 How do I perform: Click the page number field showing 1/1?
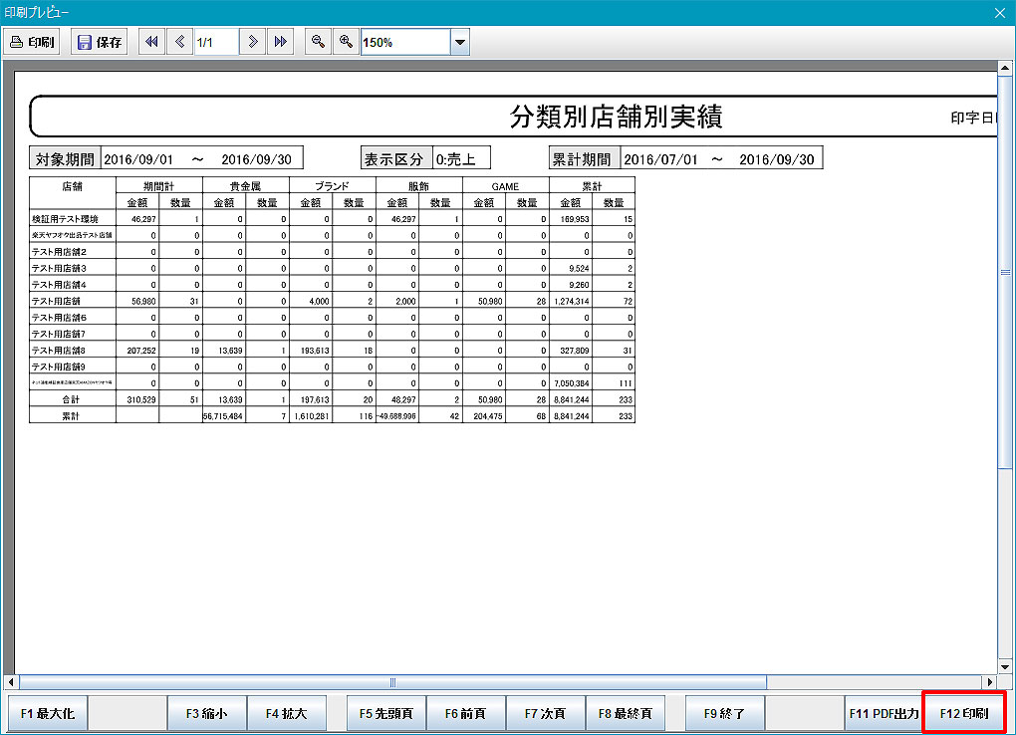[x=215, y=42]
